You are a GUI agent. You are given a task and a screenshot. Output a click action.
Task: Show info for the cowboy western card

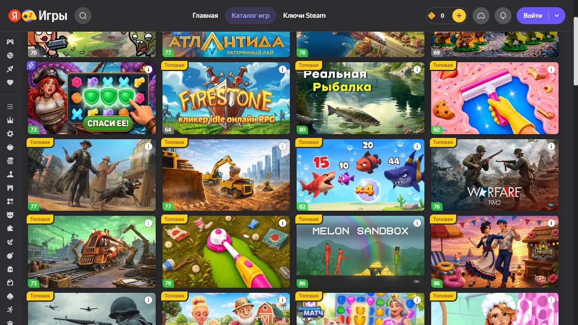tap(149, 146)
